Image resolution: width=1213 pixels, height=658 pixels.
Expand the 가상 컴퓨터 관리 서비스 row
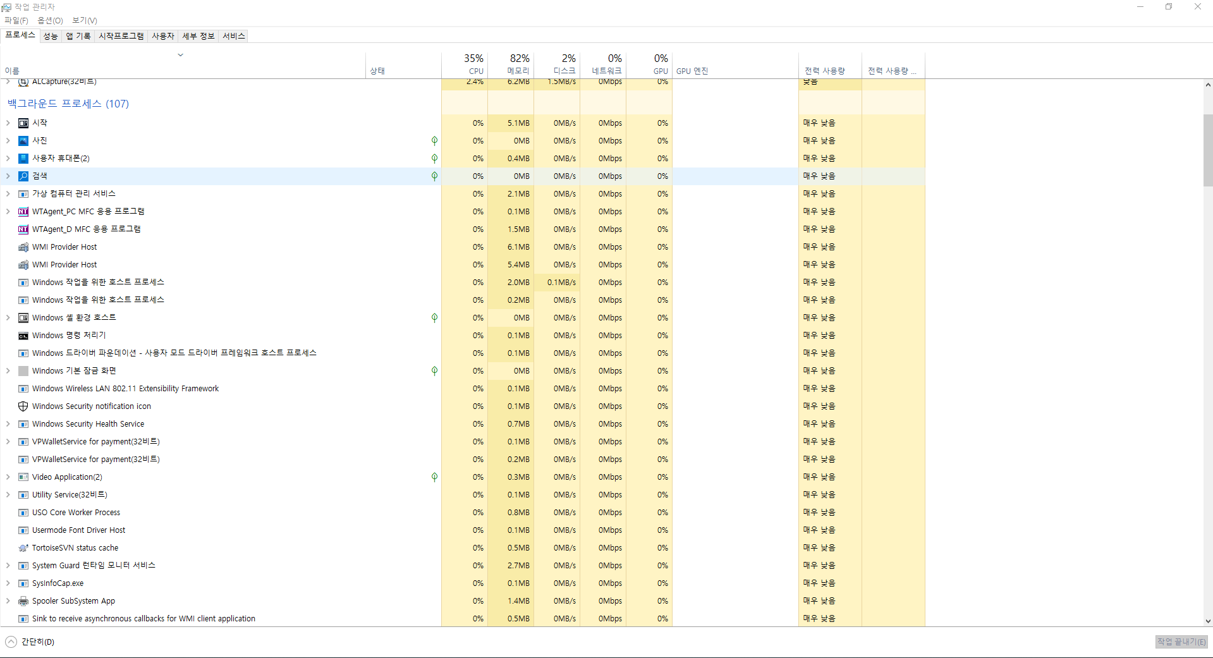click(x=8, y=194)
